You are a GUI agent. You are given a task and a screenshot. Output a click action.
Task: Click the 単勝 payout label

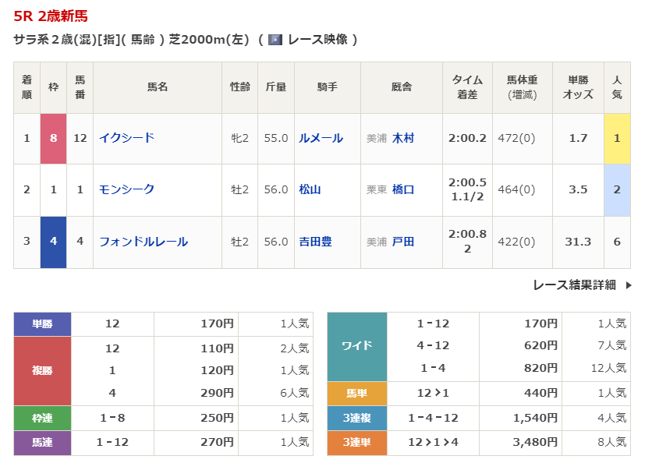42,323
